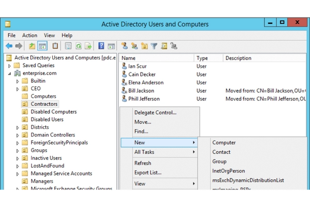Choose Export List... from context menu
Viewport: 310px width, 207px height.
[159, 172]
